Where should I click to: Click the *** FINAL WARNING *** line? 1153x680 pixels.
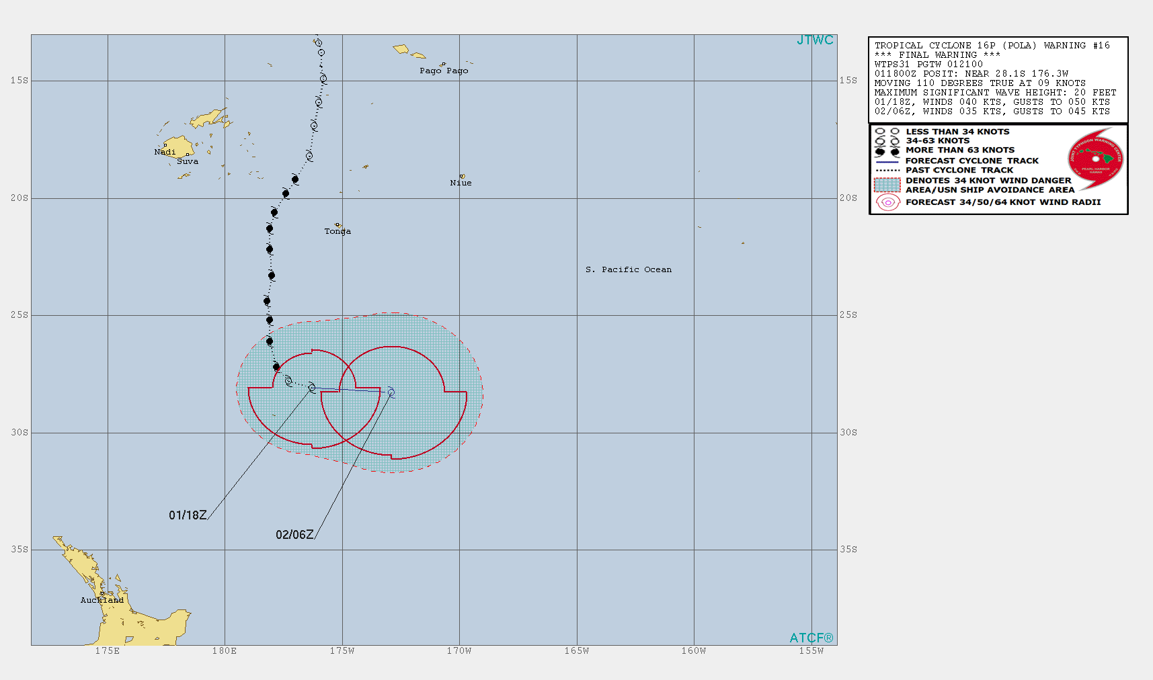tap(937, 55)
